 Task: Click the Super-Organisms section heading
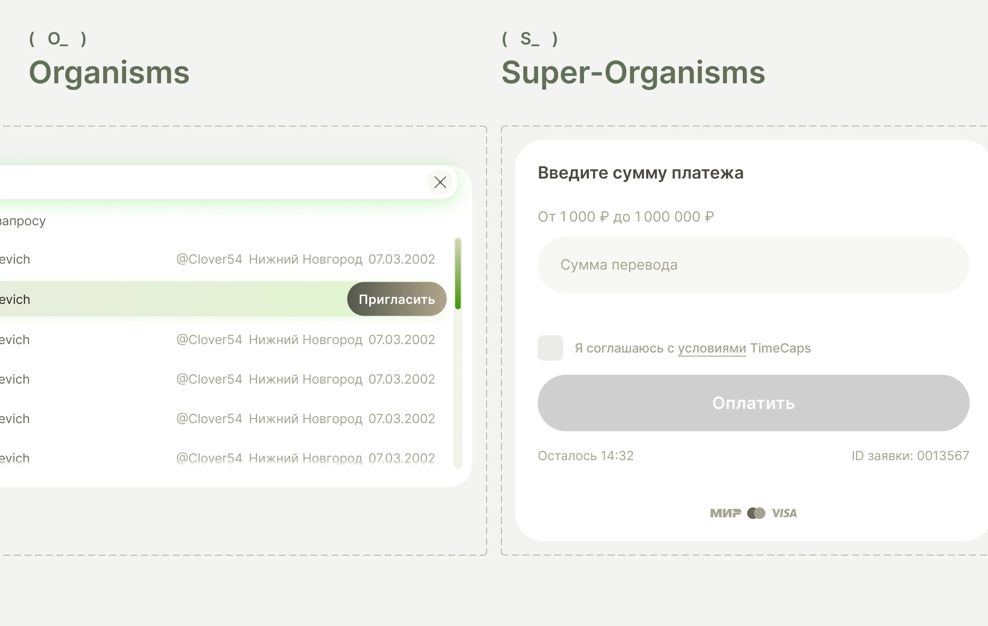click(633, 73)
